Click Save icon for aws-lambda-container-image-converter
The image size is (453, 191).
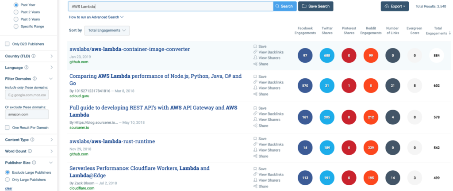tap(255, 46)
